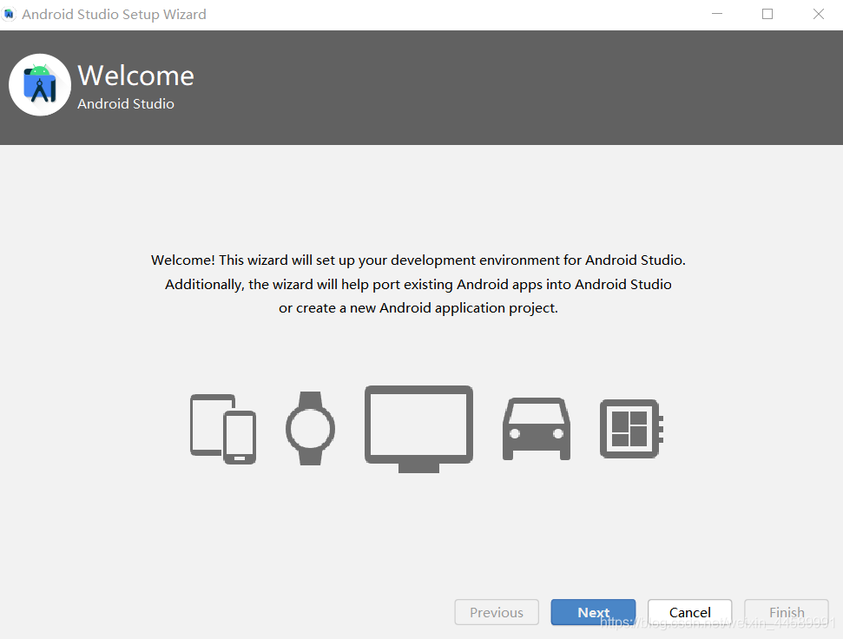Click the Android Studio logo in header
This screenshot has width=843, height=639.
[x=40, y=85]
